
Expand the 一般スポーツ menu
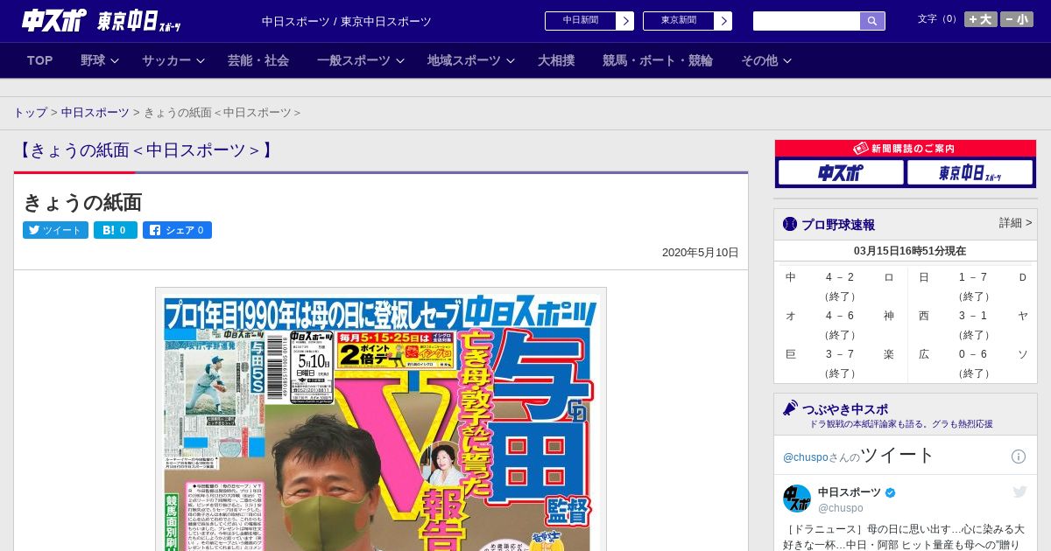click(x=361, y=60)
